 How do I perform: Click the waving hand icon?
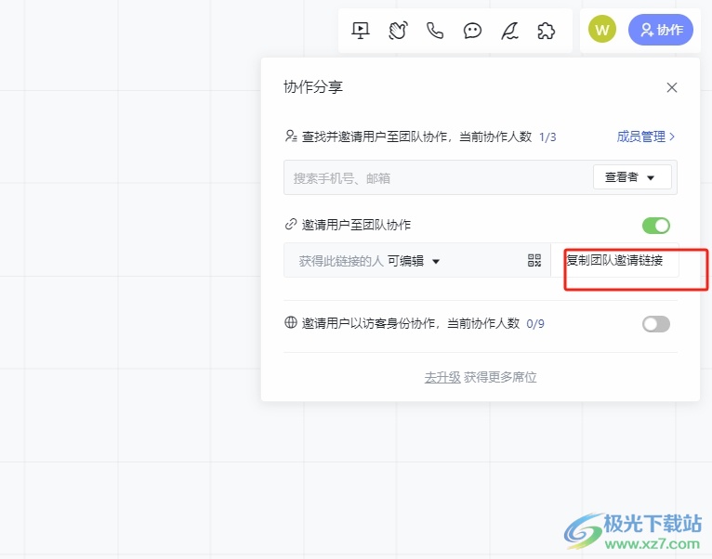coord(398,31)
